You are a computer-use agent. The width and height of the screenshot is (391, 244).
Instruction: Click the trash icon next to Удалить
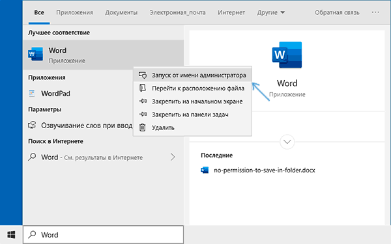142,128
